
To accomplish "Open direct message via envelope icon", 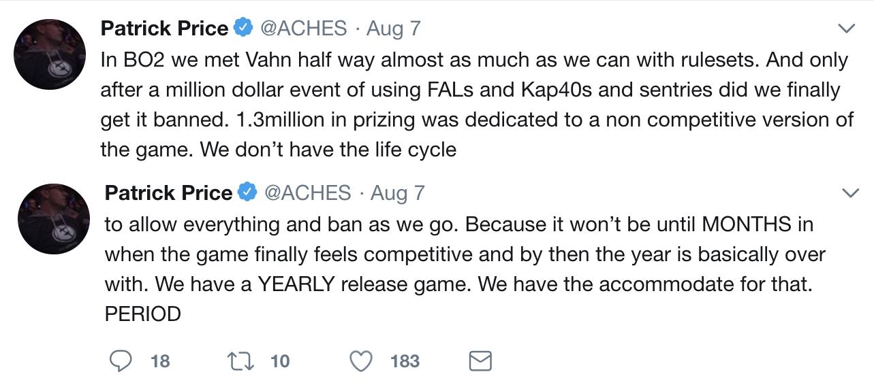I will [x=481, y=360].
